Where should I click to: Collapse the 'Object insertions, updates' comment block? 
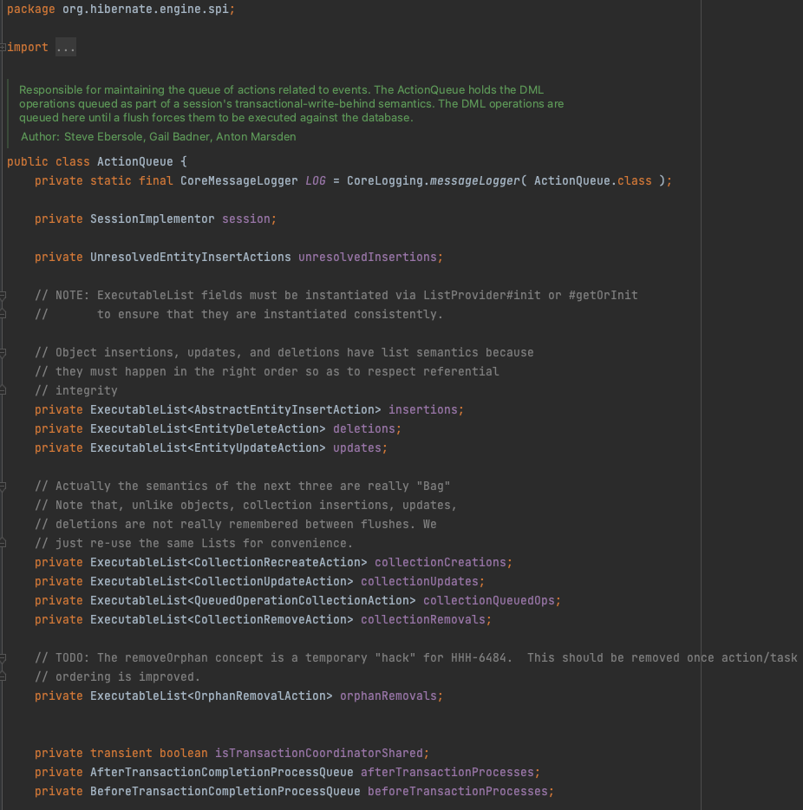[x=3, y=353]
